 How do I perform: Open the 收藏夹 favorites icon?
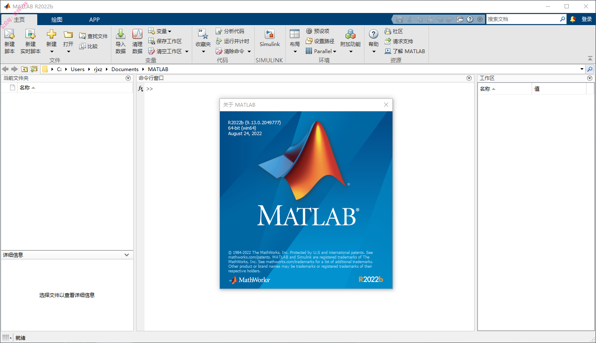pyautogui.click(x=203, y=35)
